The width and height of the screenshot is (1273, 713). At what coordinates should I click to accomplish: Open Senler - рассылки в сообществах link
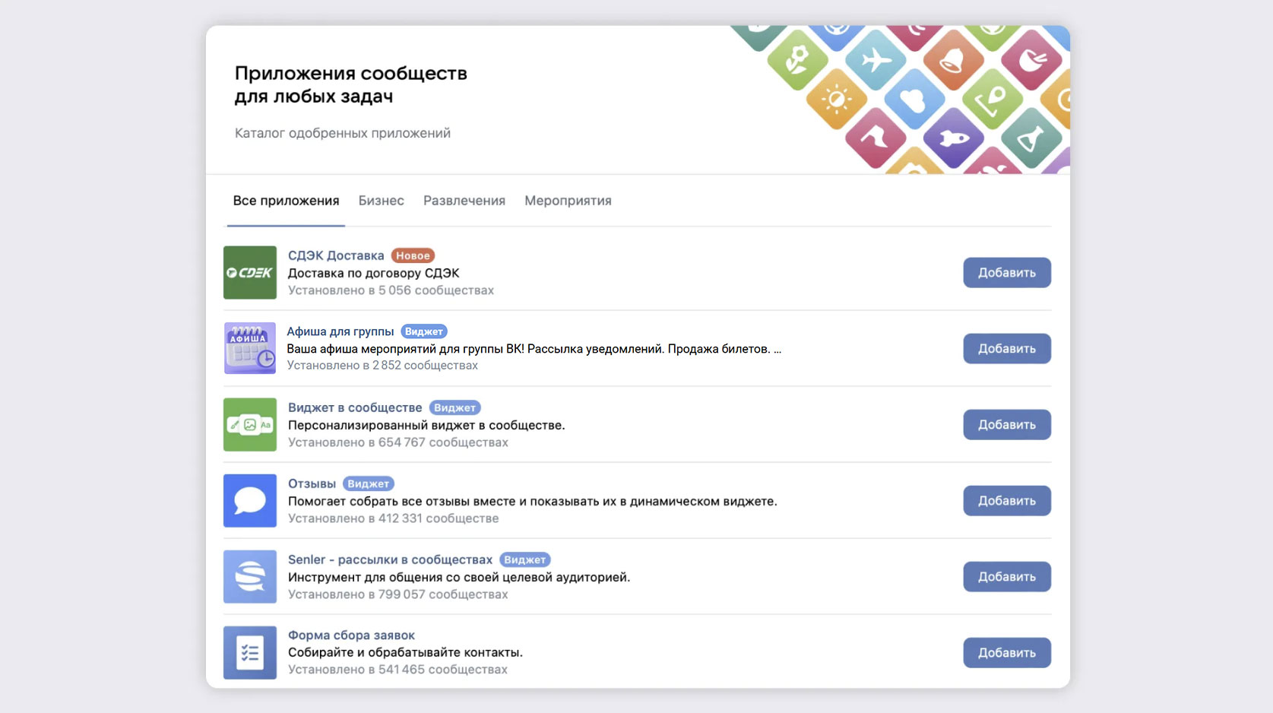point(390,559)
